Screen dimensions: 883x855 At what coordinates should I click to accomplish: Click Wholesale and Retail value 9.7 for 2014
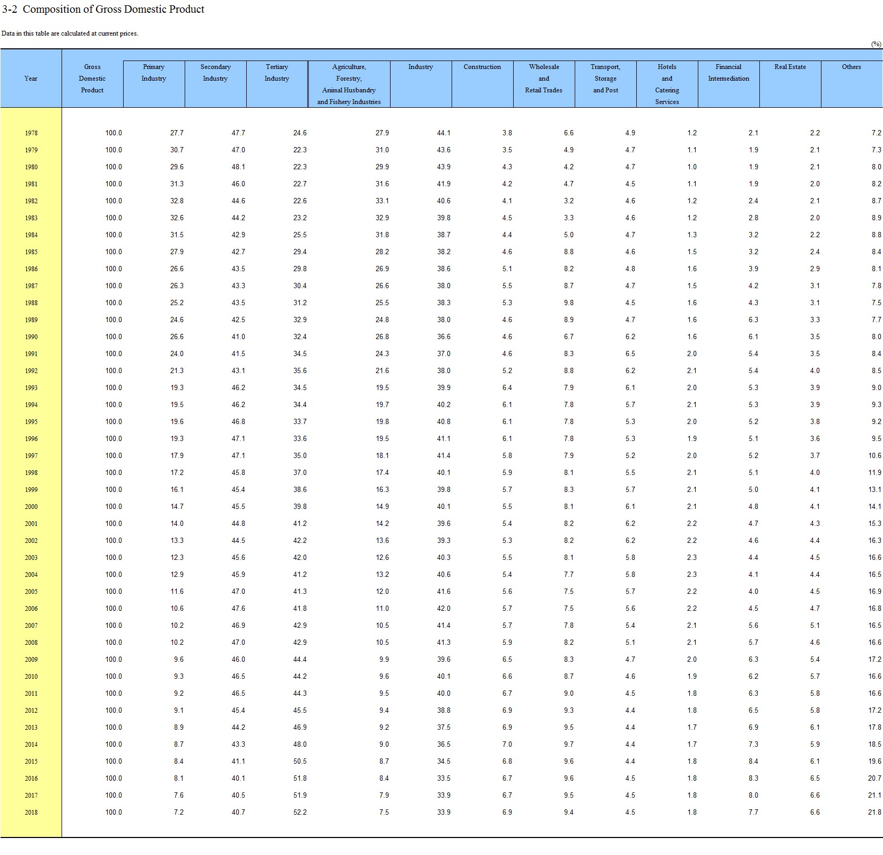(569, 745)
